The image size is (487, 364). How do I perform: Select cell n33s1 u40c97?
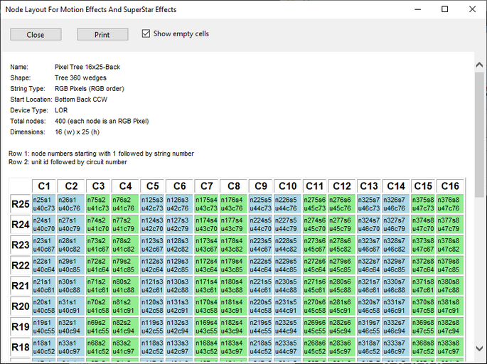coord(71,348)
